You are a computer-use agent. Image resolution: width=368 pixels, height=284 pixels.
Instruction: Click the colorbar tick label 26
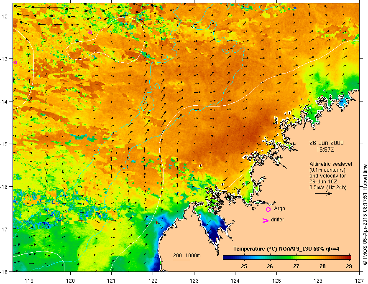270,266
